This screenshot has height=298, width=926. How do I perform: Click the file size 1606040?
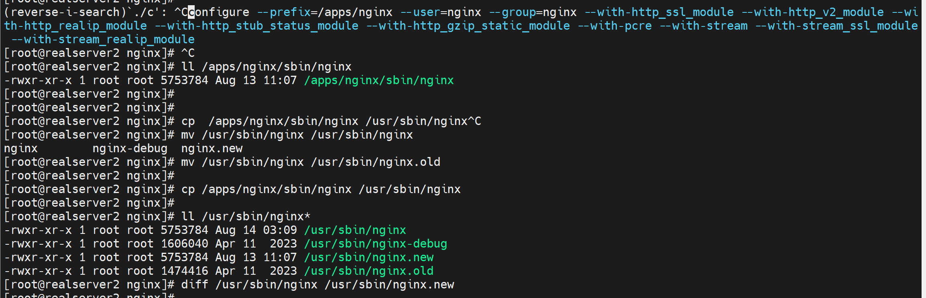click(x=184, y=244)
